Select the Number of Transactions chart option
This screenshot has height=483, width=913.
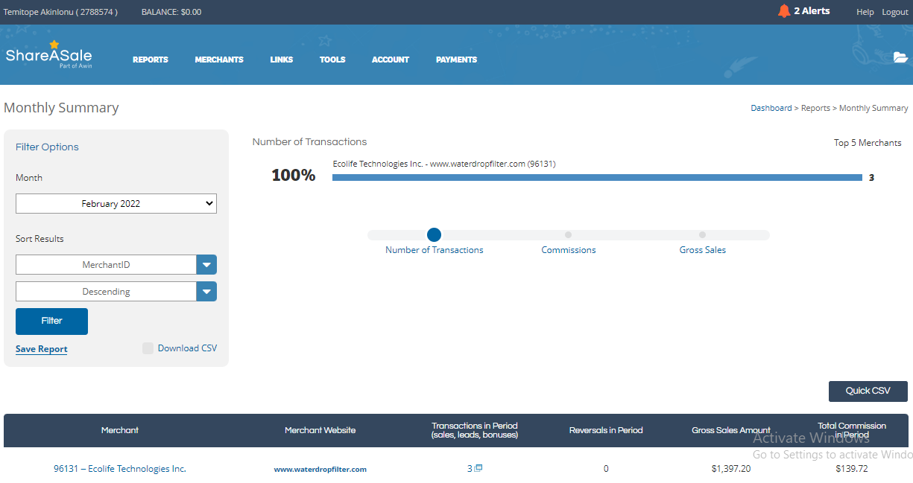point(435,235)
